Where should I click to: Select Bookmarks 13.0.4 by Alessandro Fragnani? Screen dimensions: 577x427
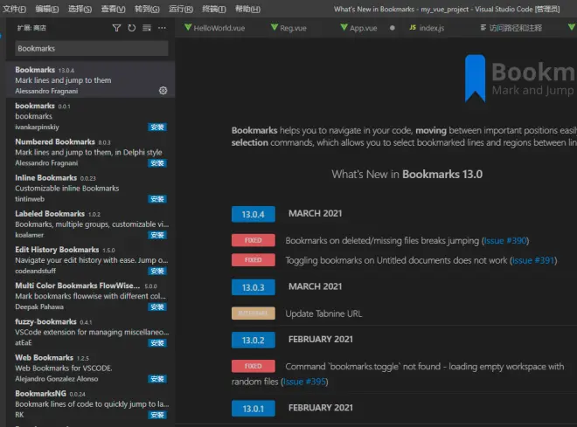point(91,79)
